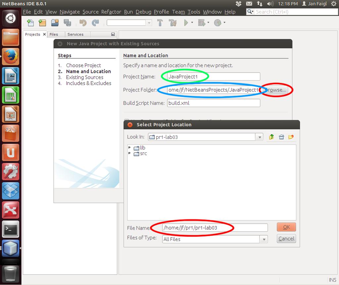Click the Profile Project toolbar icon
This screenshot has width=339, height=285.
(218, 23)
